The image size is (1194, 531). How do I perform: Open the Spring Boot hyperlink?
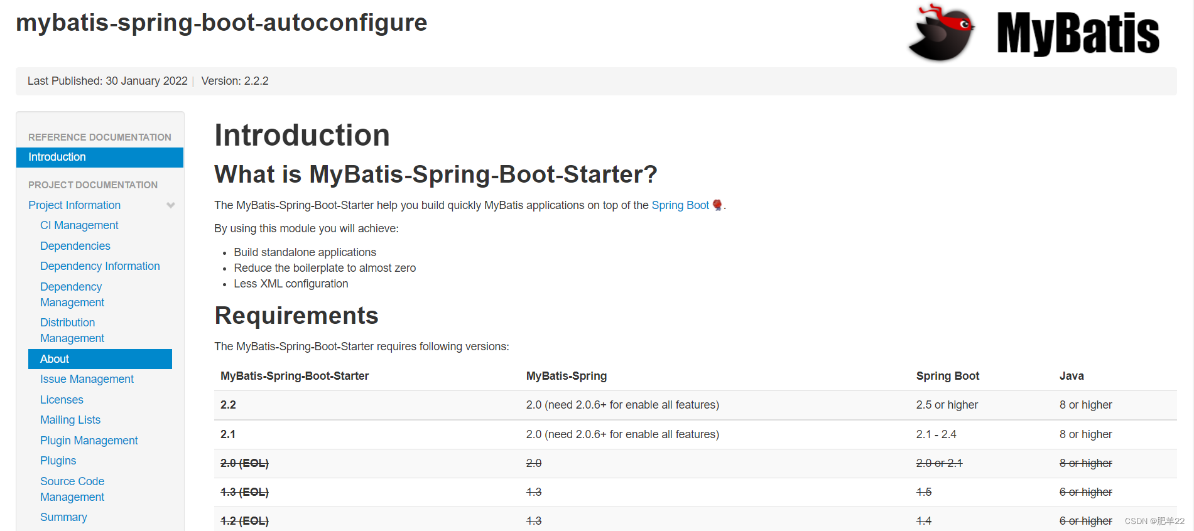680,205
